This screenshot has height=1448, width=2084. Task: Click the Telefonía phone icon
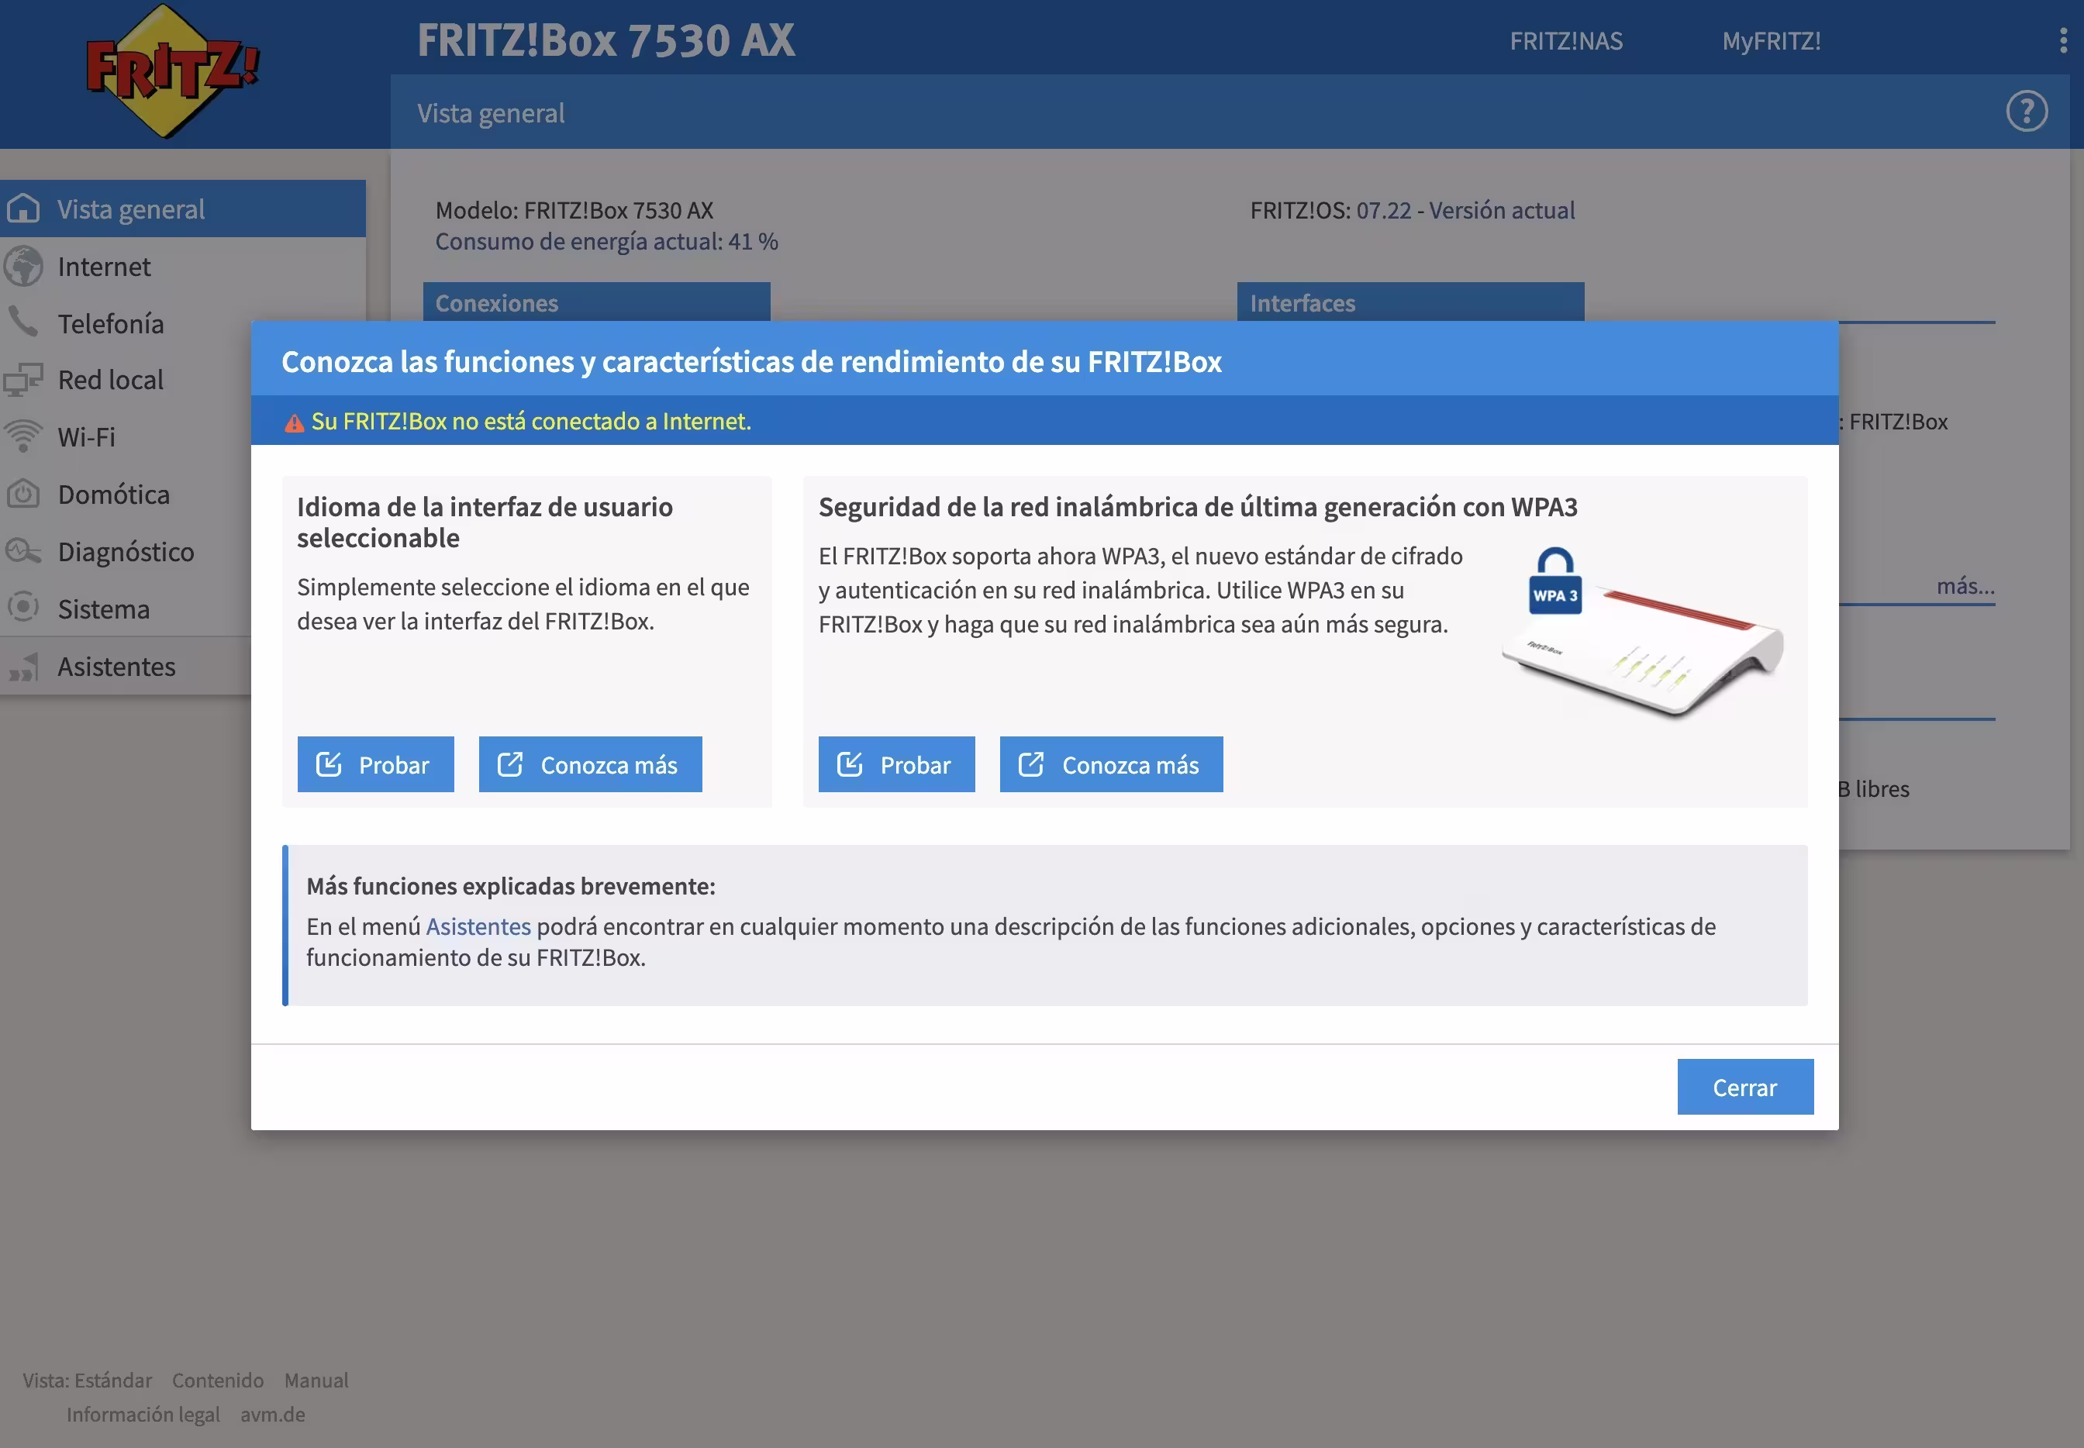pos(23,322)
